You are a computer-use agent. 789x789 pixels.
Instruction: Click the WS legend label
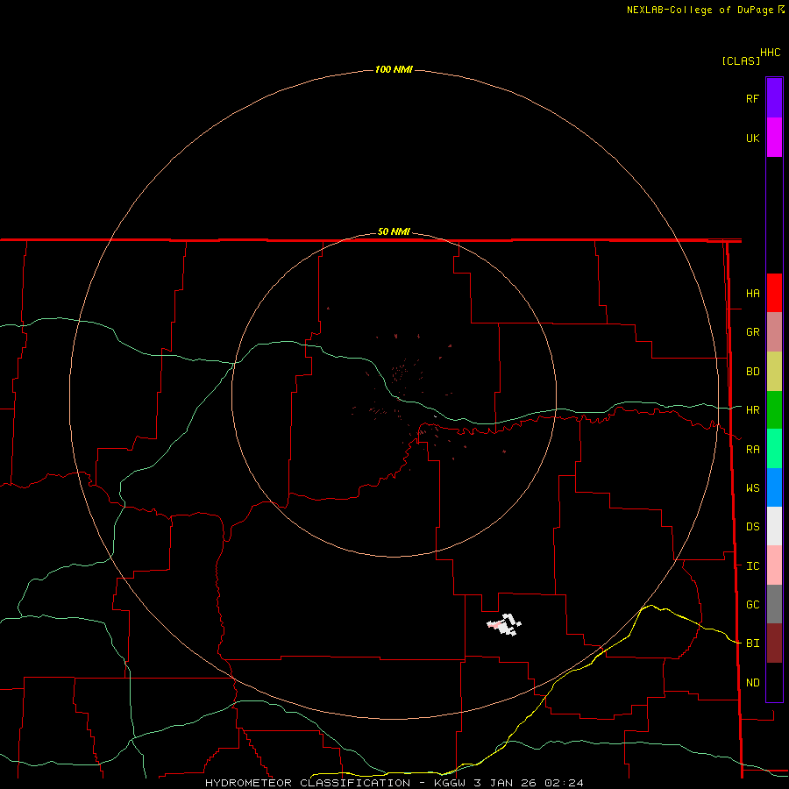pyautogui.click(x=752, y=488)
